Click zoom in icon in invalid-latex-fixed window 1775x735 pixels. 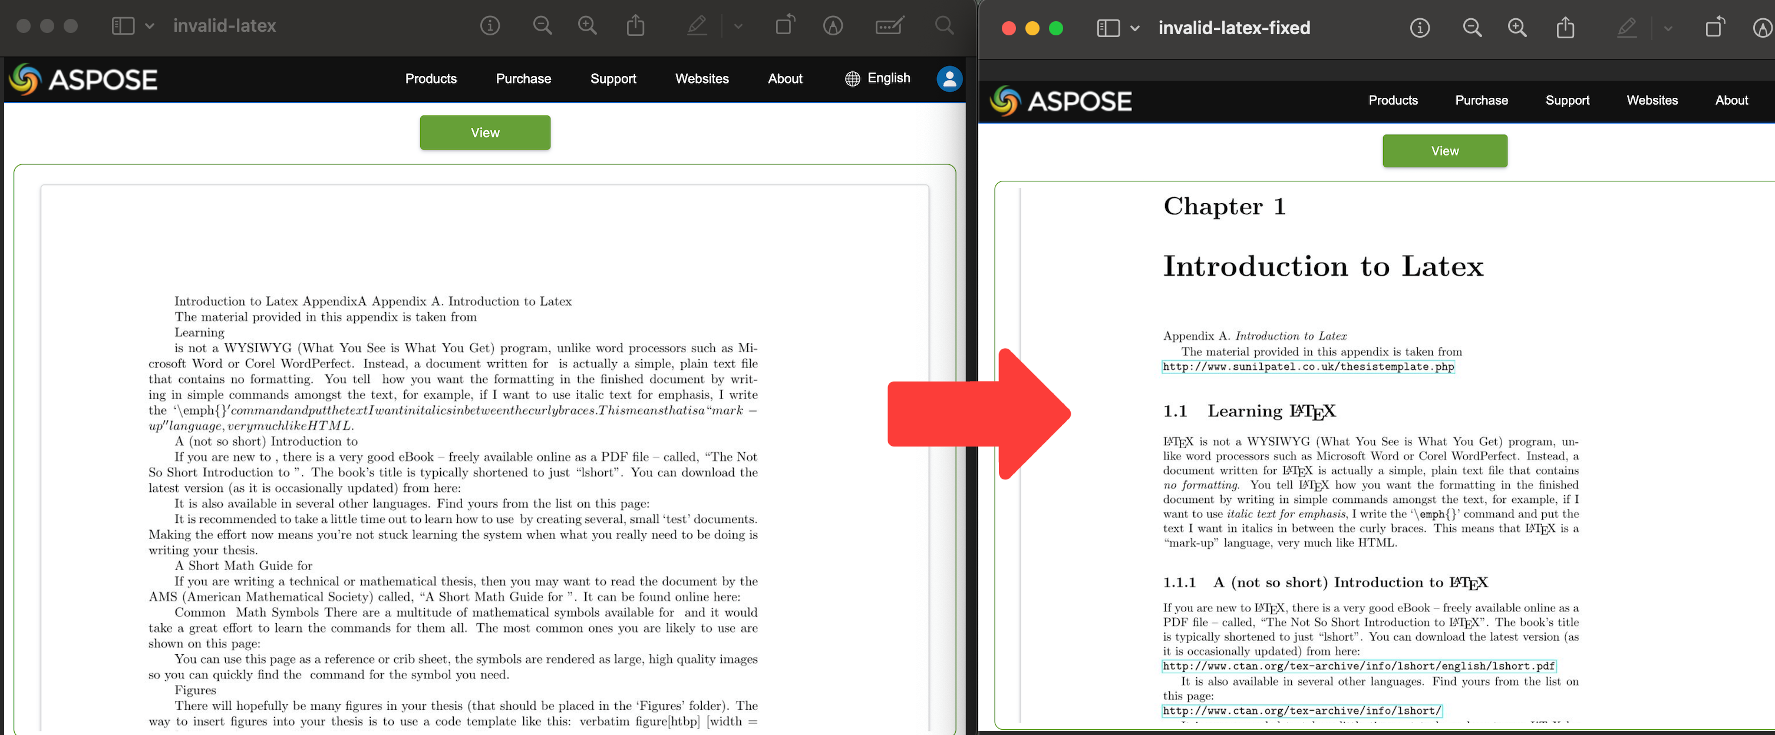point(1517,28)
